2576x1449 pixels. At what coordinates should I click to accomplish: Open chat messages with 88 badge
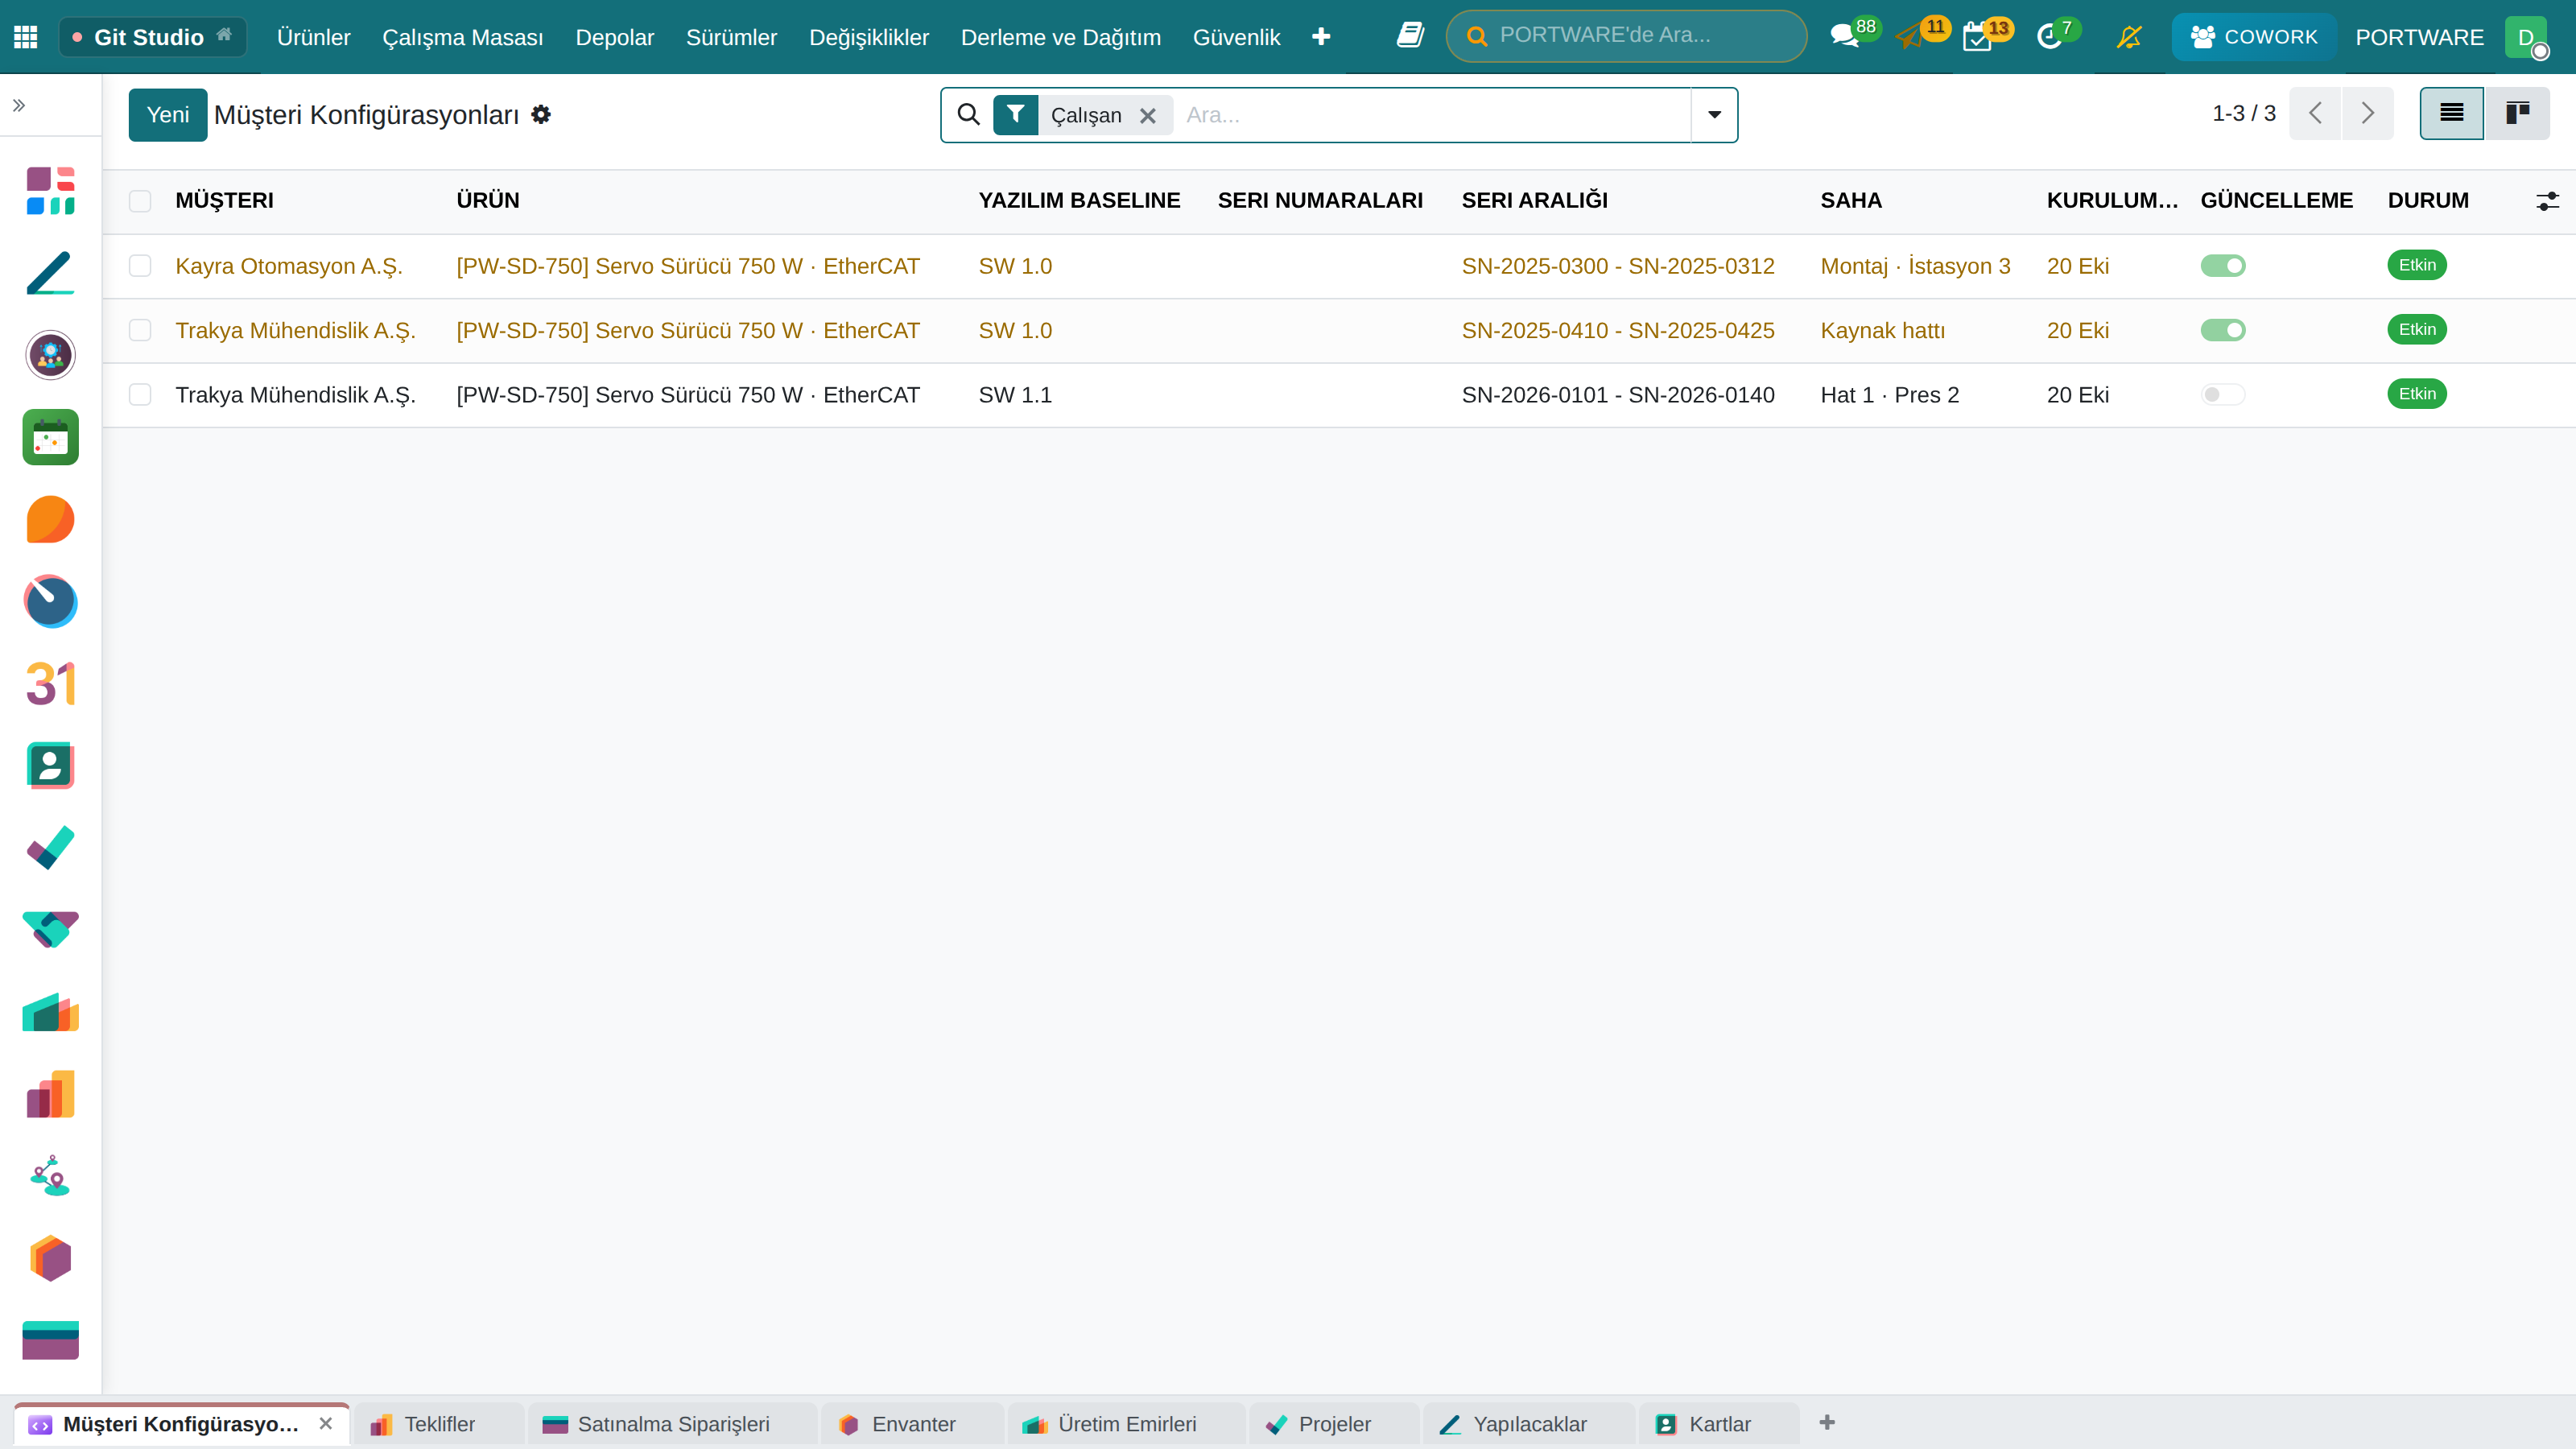(x=1844, y=36)
